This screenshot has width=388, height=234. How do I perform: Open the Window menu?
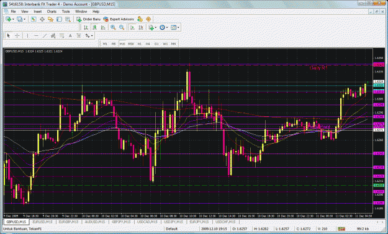(x=81, y=11)
